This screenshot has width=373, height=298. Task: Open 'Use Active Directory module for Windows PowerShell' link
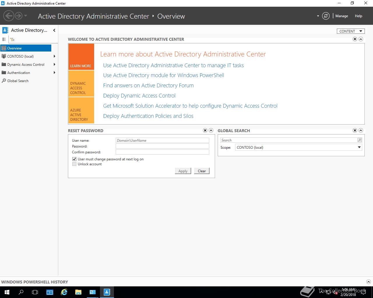point(163,75)
